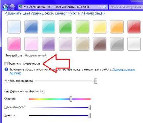Select the orange color swatch
Screen dimensions: 143x123
[x=117, y=27]
